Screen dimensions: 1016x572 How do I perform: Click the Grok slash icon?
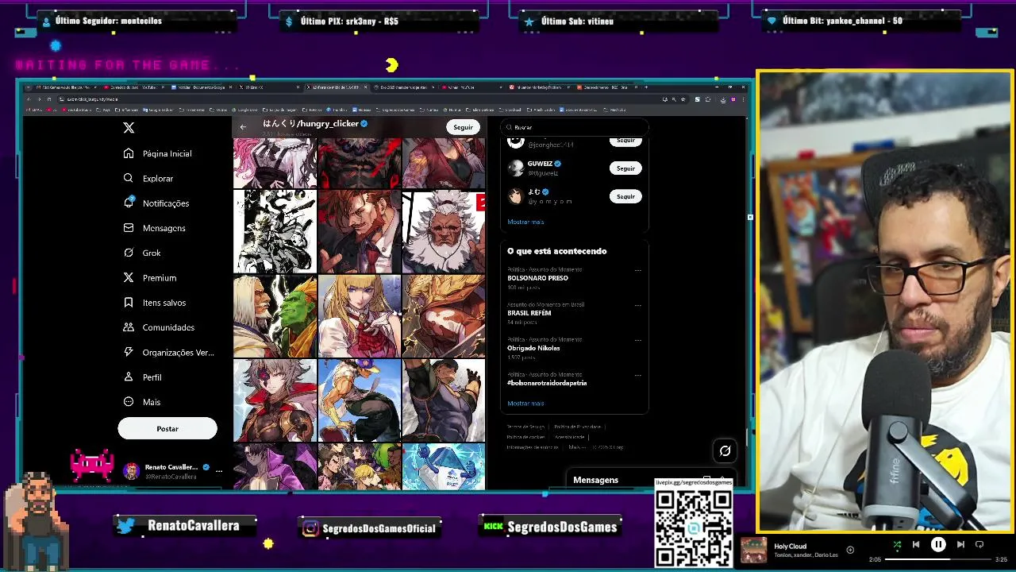[129, 253]
